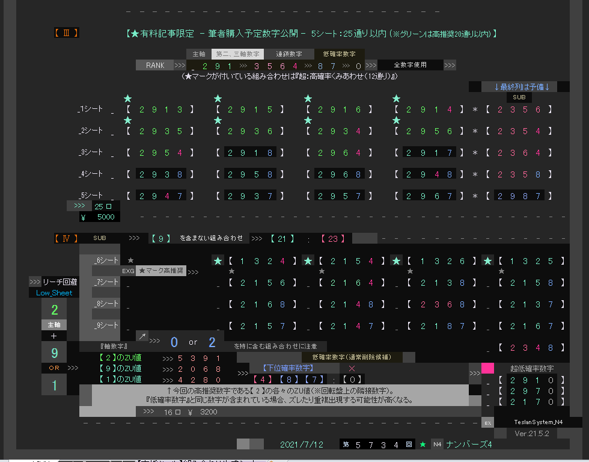Click the draw number 第 5 7 3 4 回
This screenshot has width=589, height=462.
click(377, 445)
